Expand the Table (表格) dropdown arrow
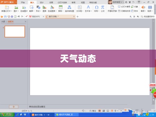 (63, 11)
